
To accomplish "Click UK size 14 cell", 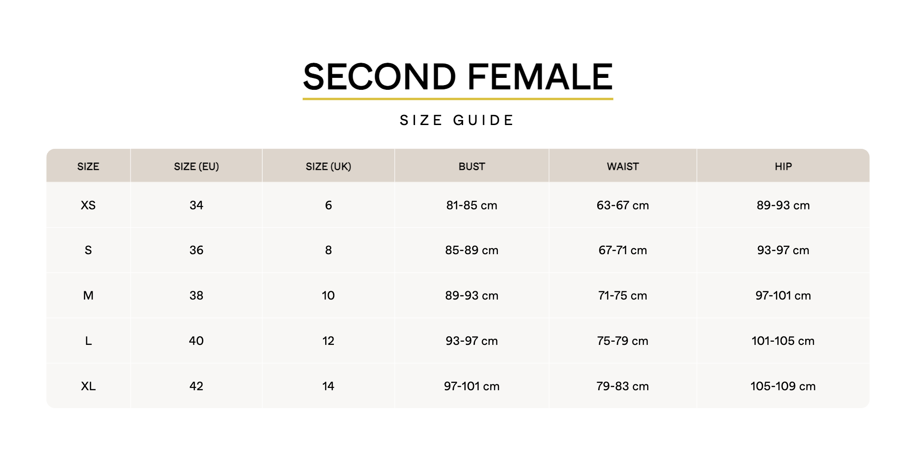I will (x=328, y=387).
